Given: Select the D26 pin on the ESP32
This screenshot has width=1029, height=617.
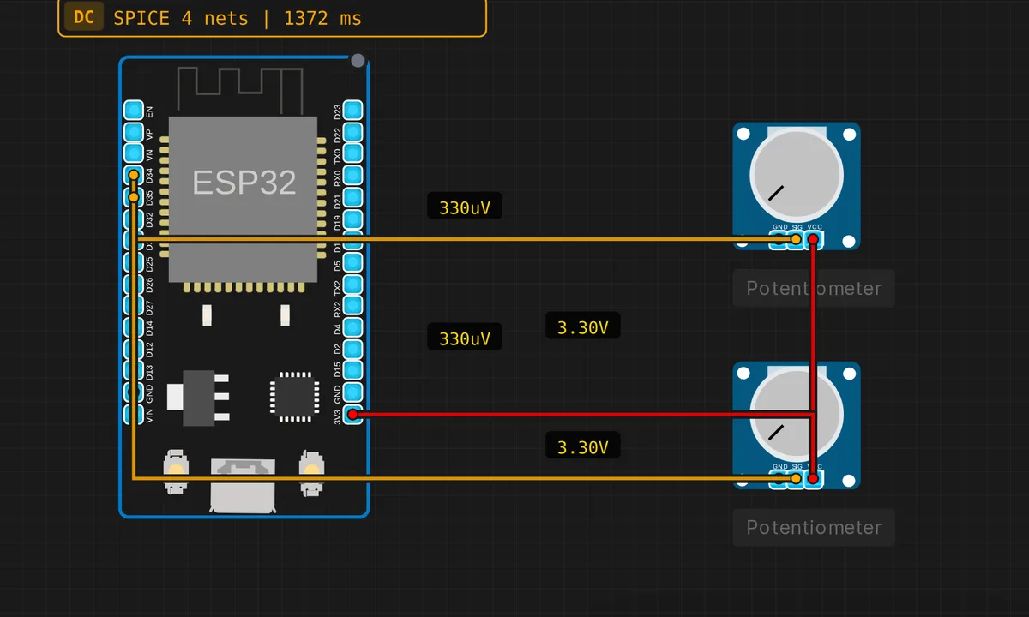Looking at the screenshot, I should 134,285.
